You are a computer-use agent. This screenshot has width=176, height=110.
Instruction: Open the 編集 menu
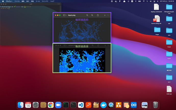23,1
